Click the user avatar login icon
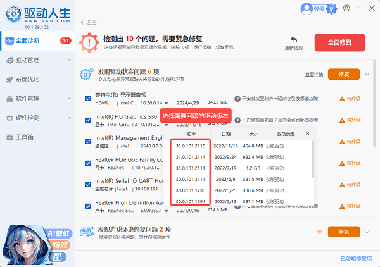 [307, 9]
